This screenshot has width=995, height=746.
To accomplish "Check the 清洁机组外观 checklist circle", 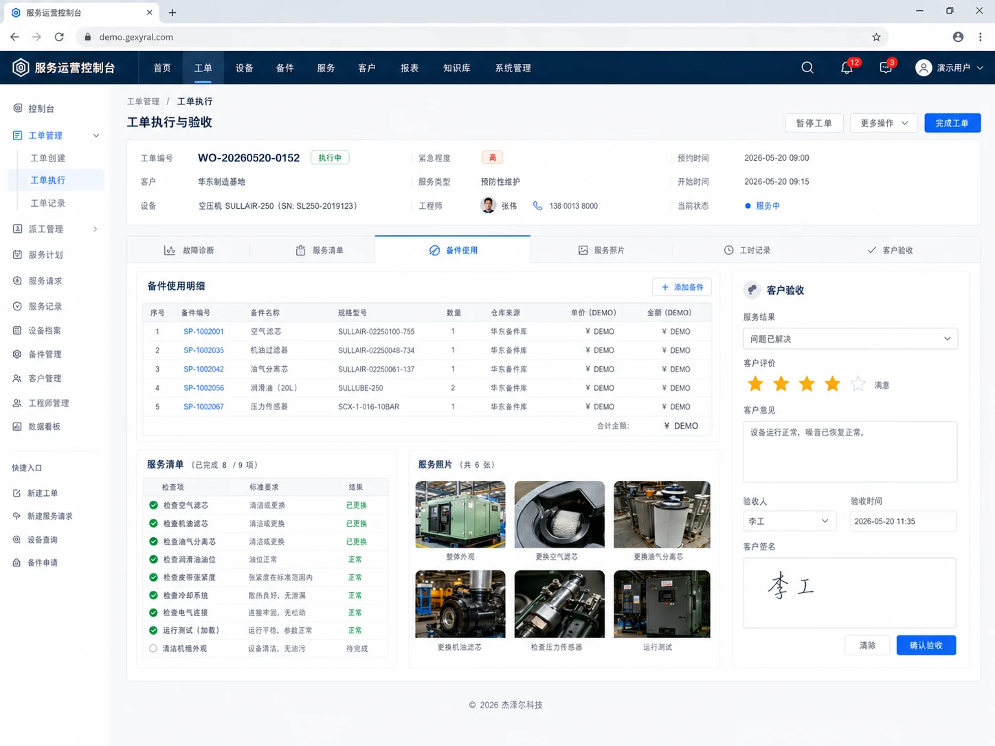I will coord(153,648).
